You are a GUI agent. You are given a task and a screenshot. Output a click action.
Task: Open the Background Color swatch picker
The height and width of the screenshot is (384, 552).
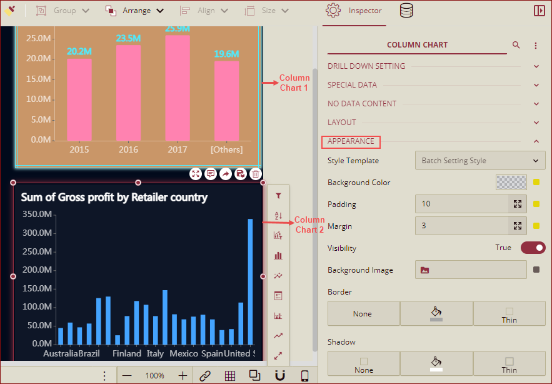click(511, 182)
